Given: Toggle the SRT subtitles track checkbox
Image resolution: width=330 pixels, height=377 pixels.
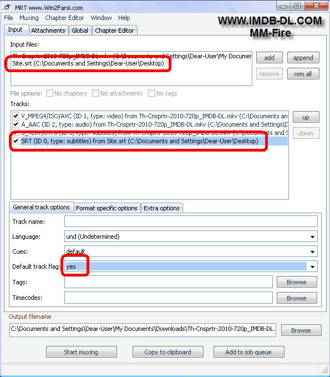Looking at the screenshot, I should point(16,141).
